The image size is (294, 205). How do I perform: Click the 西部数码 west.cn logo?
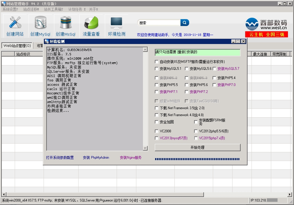point(266,24)
